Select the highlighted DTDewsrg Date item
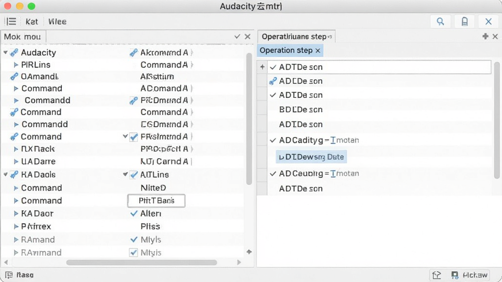502x282 pixels. [x=311, y=157]
